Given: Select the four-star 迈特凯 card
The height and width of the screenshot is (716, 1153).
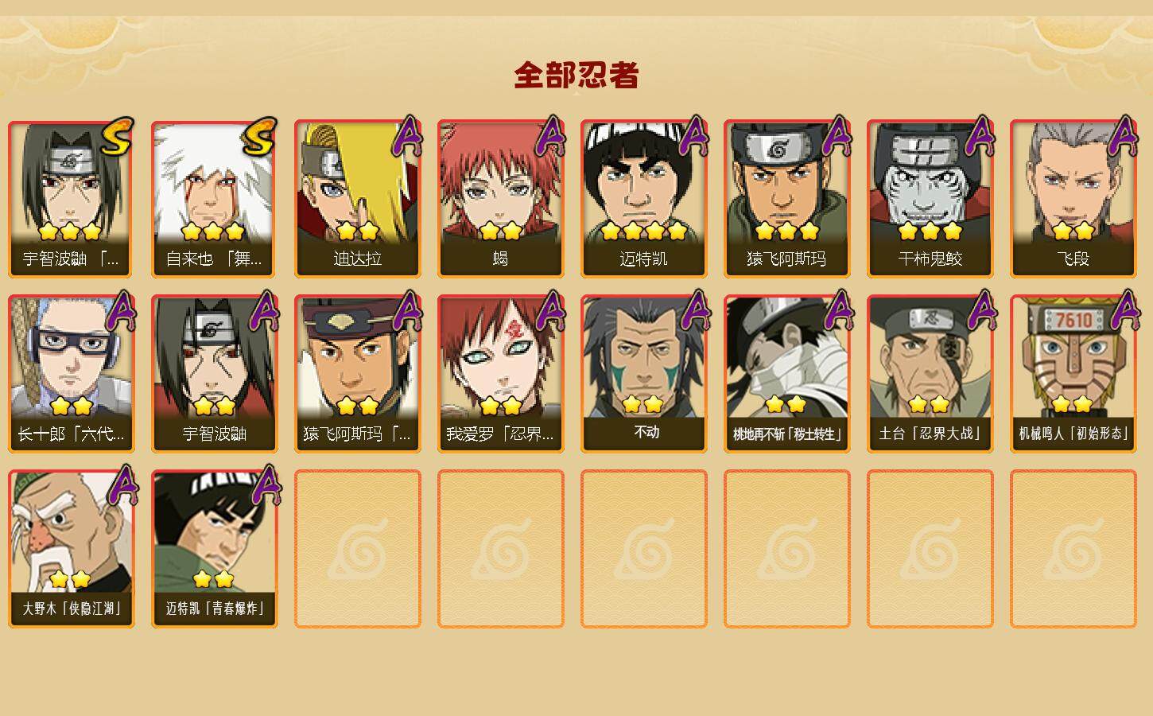Looking at the screenshot, I should click(x=644, y=199).
